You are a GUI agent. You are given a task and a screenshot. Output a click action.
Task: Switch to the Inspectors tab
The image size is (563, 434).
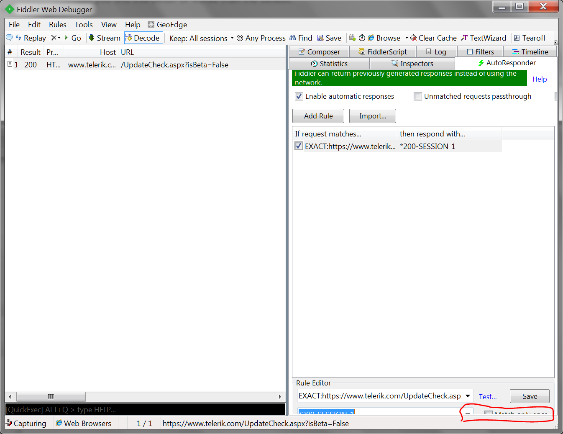[x=412, y=64]
